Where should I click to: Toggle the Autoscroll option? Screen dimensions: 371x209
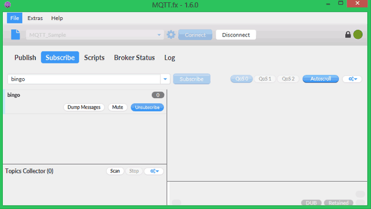pos(321,79)
